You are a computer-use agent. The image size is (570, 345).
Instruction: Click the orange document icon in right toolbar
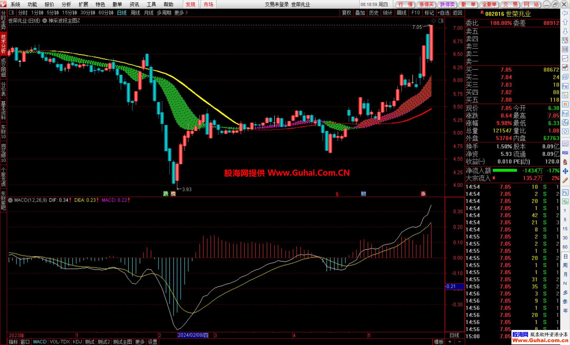[x=565, y=104]
